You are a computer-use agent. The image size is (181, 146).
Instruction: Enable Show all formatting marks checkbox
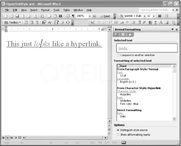point(118,135)
